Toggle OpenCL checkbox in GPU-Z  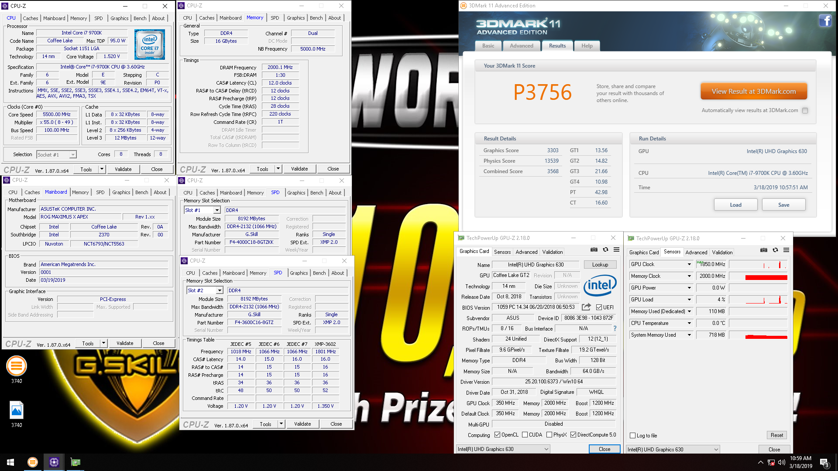click(497, 435)
